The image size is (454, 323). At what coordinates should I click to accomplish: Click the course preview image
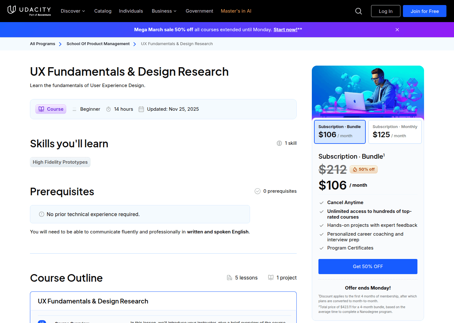(x=368, y=92)
